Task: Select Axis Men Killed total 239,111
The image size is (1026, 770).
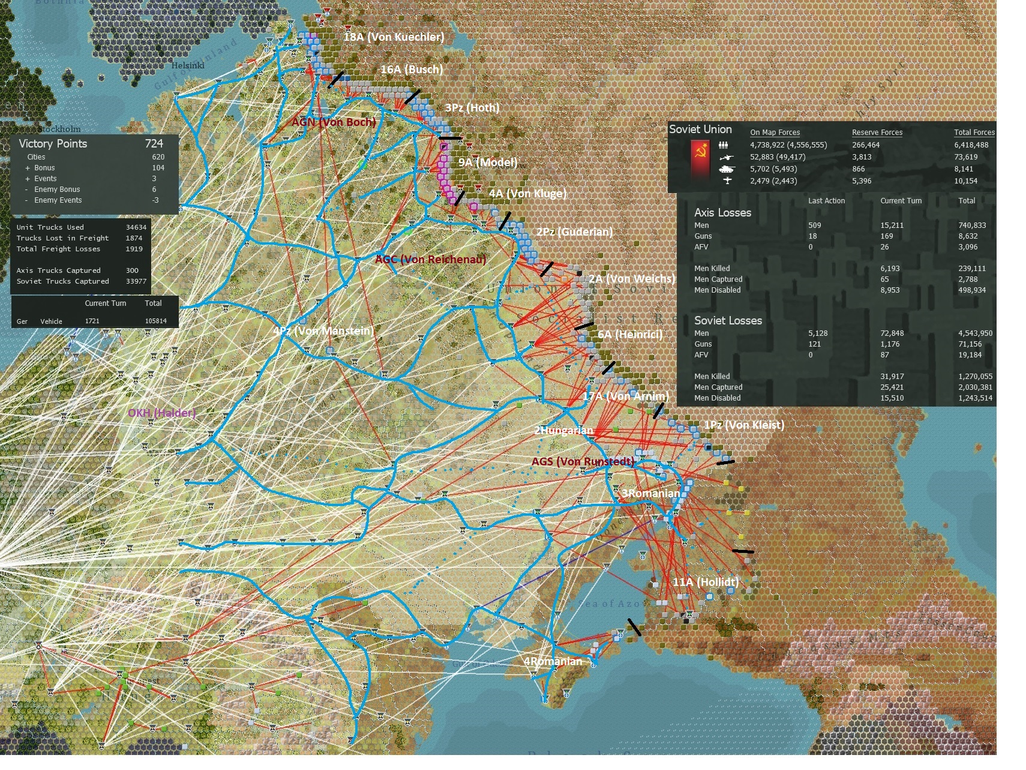Action: click(x=972, y=269)
